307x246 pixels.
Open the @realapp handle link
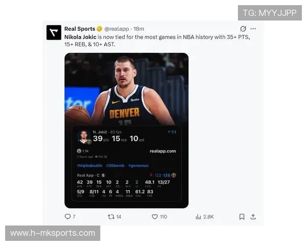pos(117,29)
